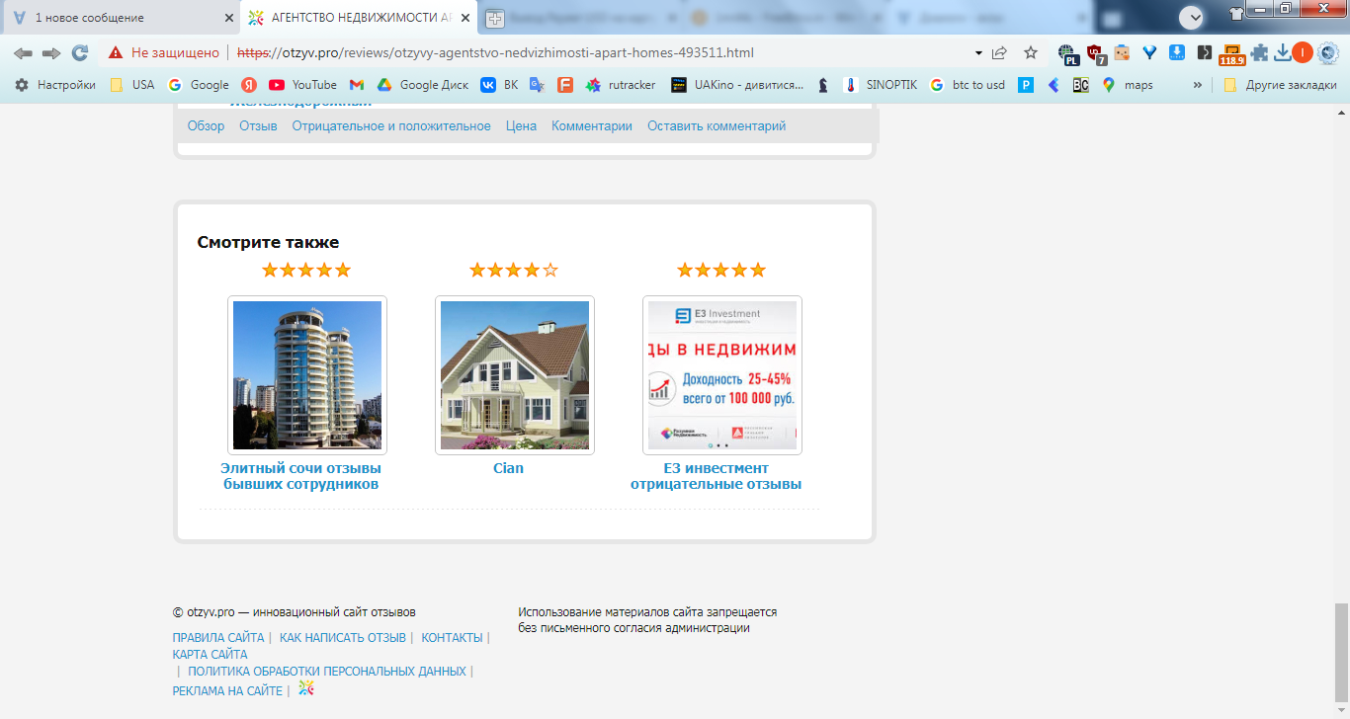1350x719 pixels.
Task: Jump to 'Обзор' section
Action: (206, 125)
